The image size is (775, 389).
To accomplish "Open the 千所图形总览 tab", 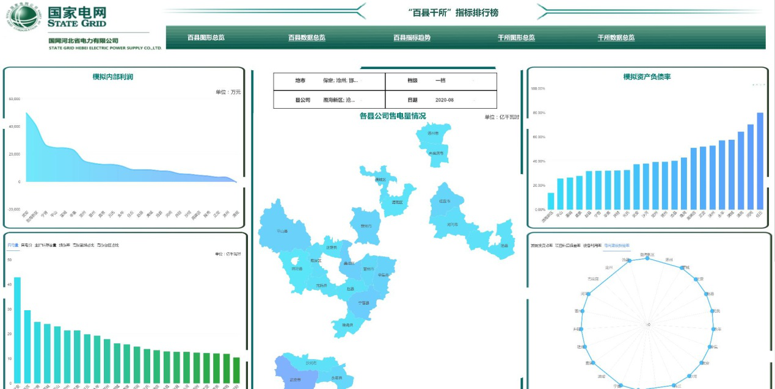I will (516, 38).
